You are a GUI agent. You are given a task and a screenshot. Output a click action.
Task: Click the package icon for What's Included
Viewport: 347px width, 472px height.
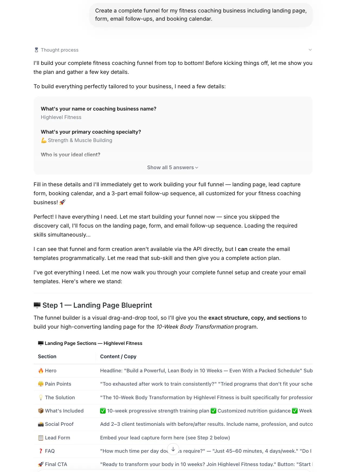pos(41,411)
